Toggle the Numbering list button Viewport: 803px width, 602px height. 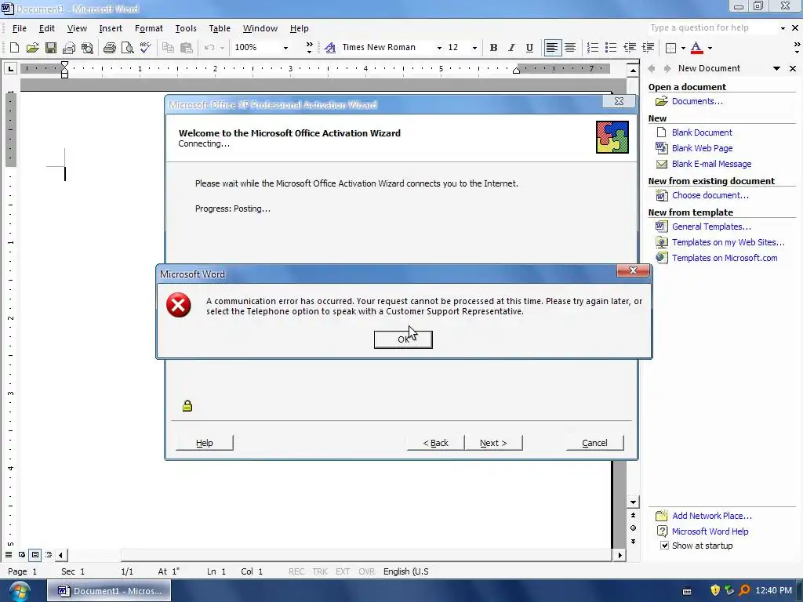(593, 48)
